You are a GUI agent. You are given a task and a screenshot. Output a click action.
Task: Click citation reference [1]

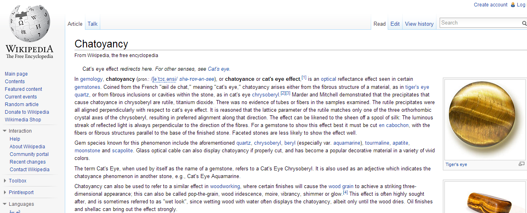point(304,78)
